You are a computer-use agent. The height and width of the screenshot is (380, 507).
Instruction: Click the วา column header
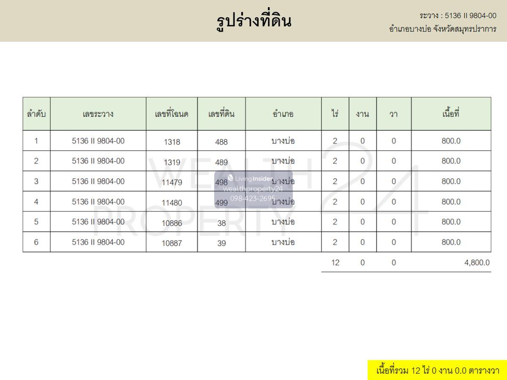coord(394,114)
